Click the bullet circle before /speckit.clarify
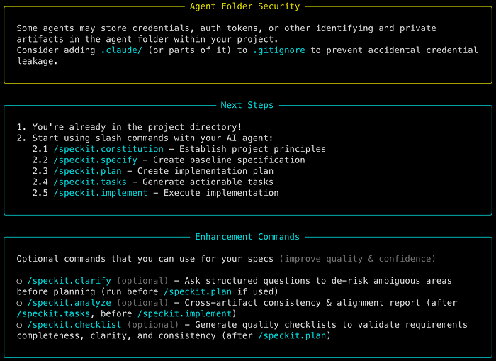This screenshot has height=361, width=496. pyautogui.click(x=19, y=281)
